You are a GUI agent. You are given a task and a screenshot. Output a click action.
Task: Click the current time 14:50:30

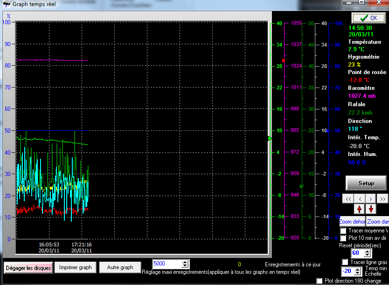(x=360, y=28)
